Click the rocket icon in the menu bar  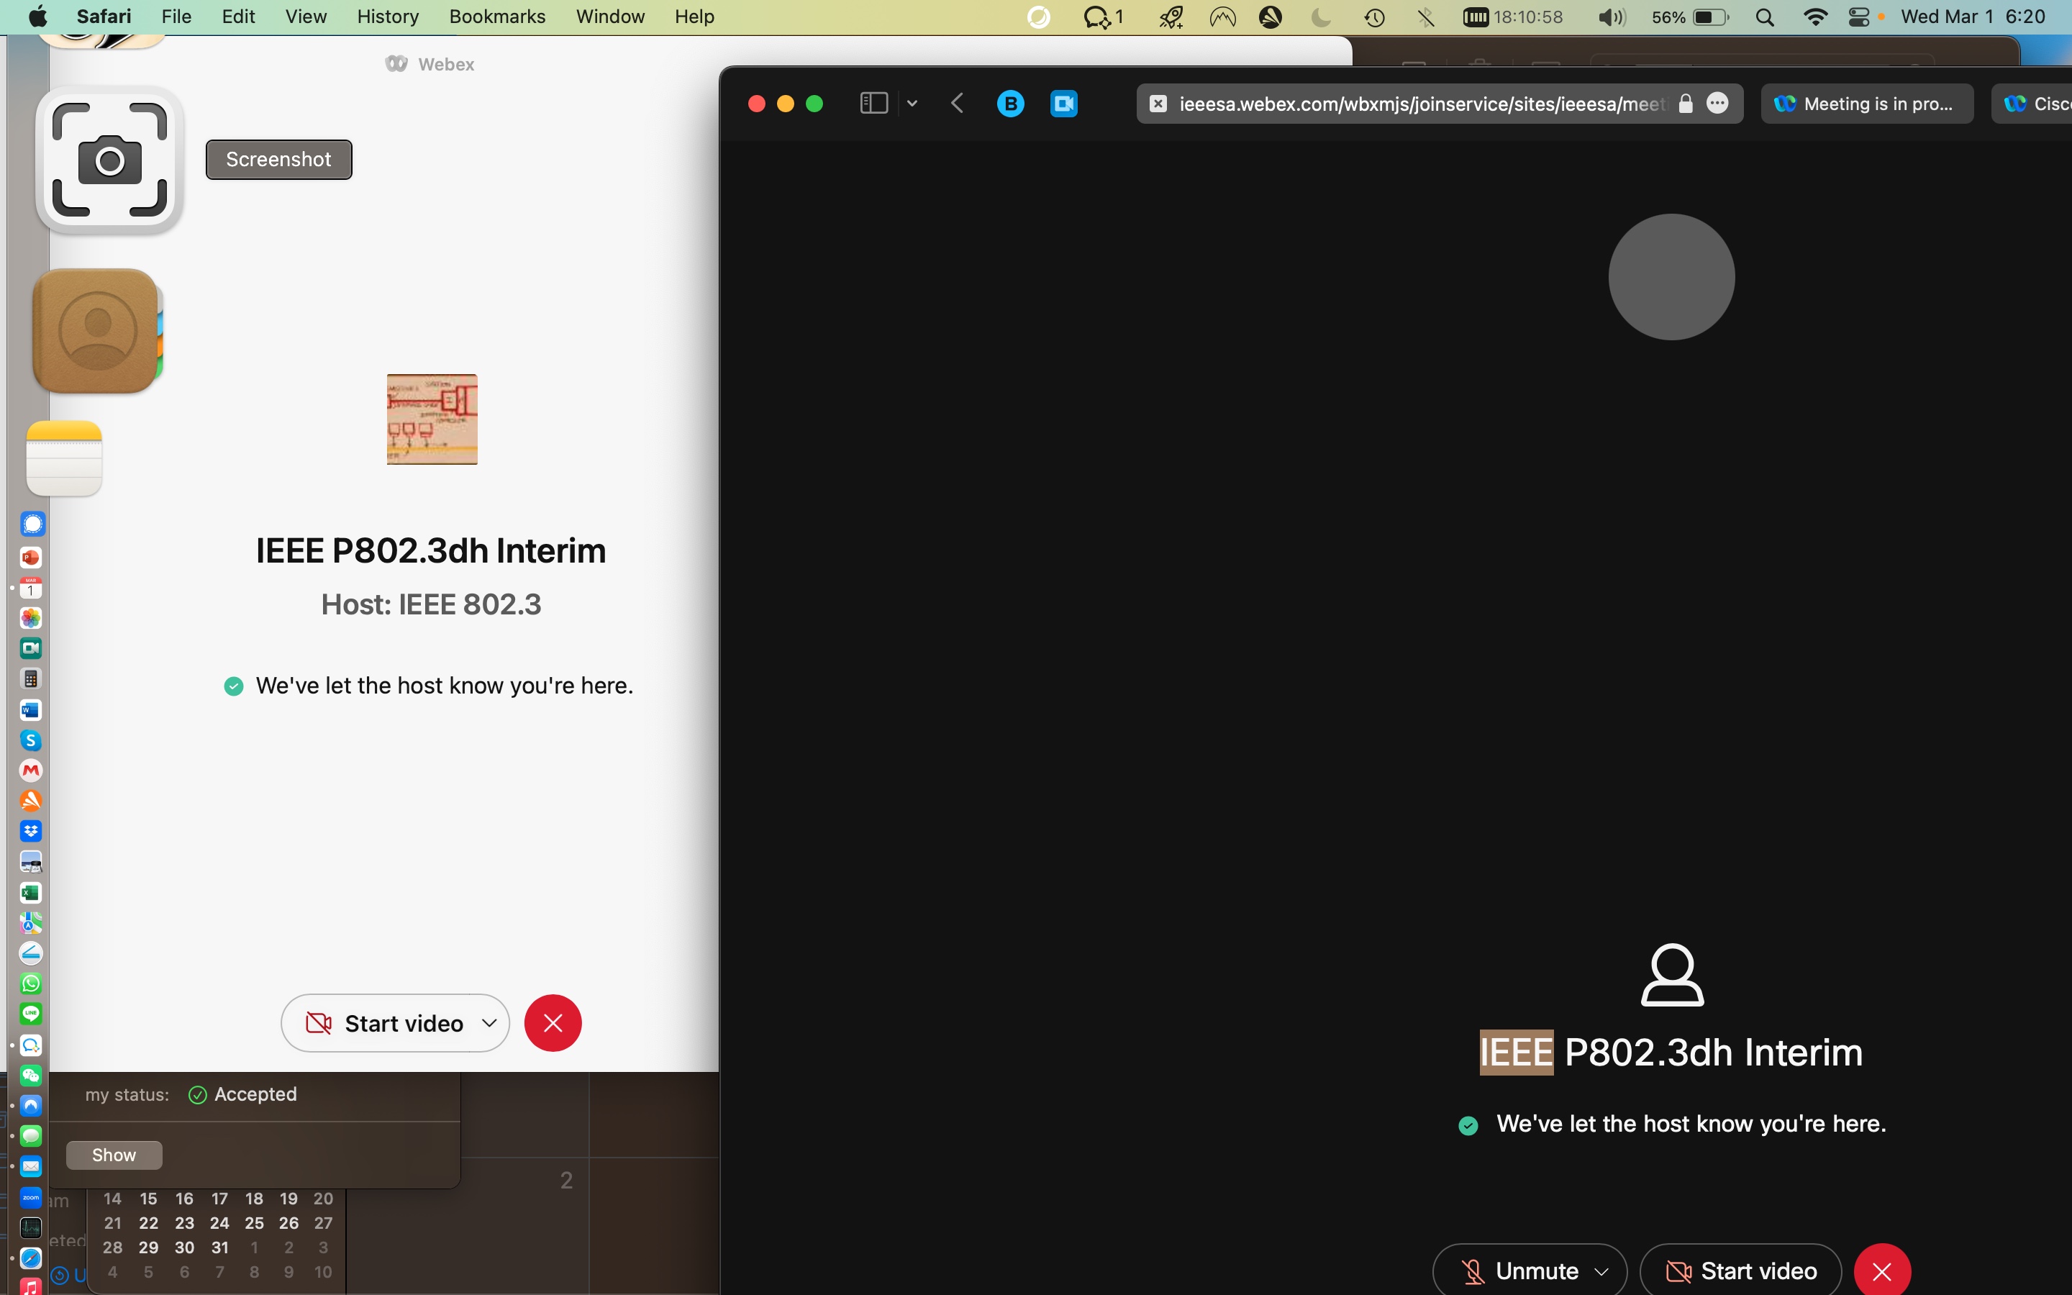point(1171,17)
